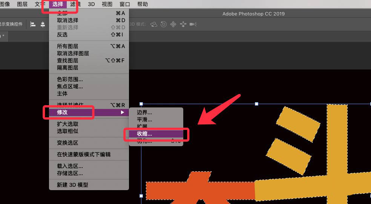Click the align horizontal centers icon
The height and width of the screenshot is (204, 371).
[43, 24]
